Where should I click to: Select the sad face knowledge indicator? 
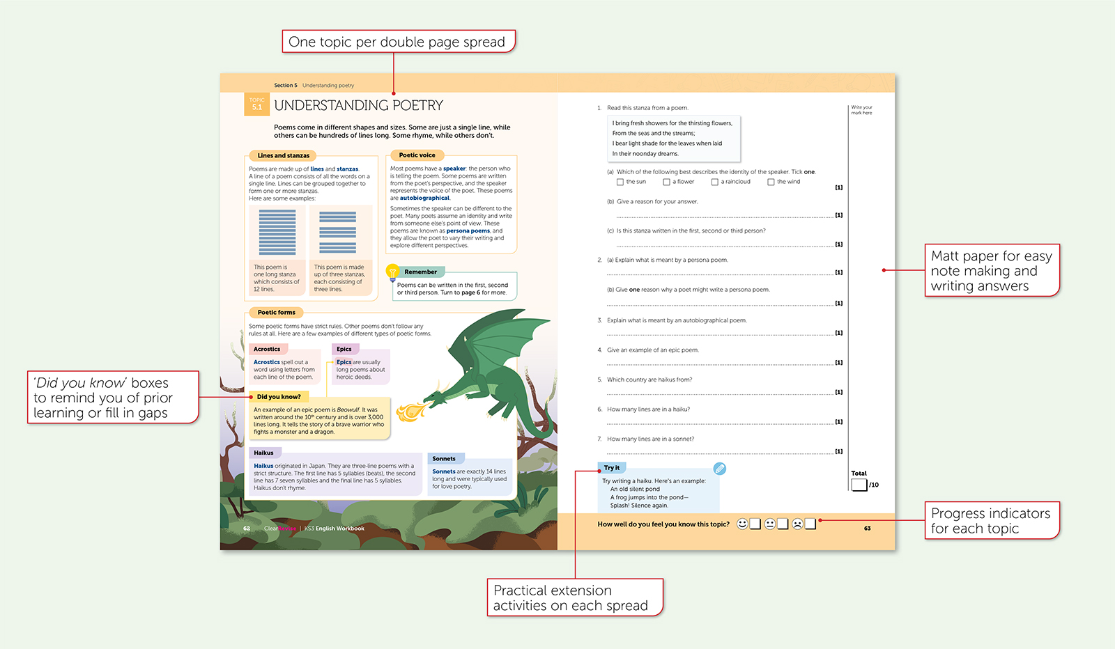pyautogui.click(x=797, y=524)
